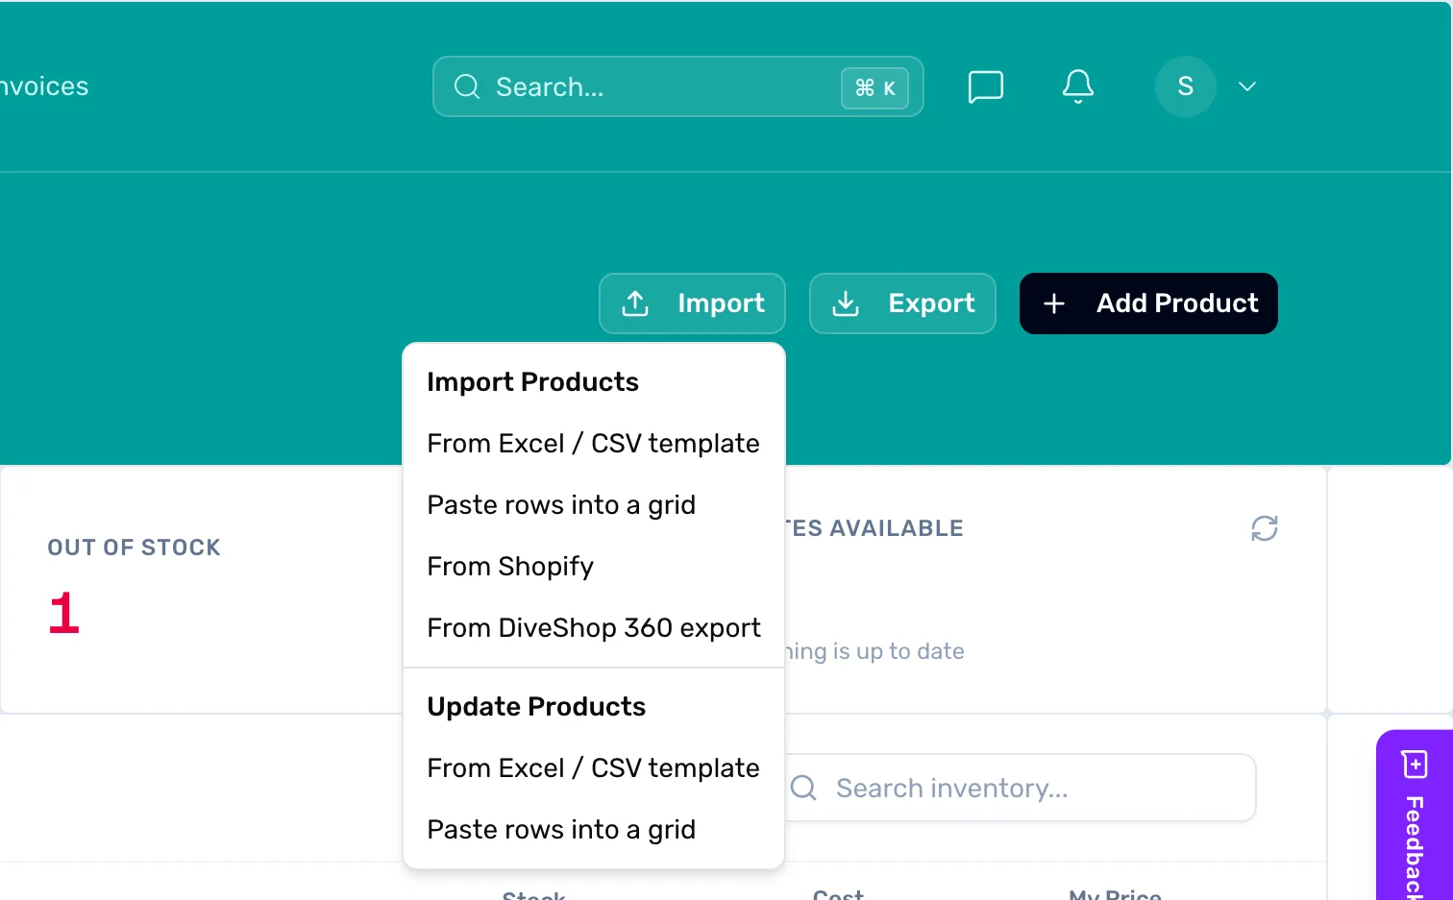This screenshot has height=900, width=1453.
Task: Open the notifications bell
Action: pyautogui.click(x=1077, y=86)
